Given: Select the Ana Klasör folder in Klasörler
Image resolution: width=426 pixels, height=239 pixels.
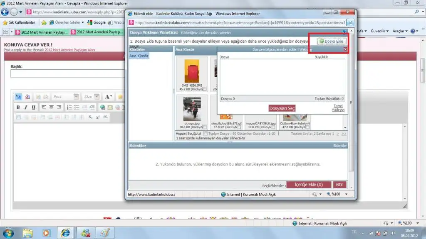Looking at the screenshot, I should point(139,56).
